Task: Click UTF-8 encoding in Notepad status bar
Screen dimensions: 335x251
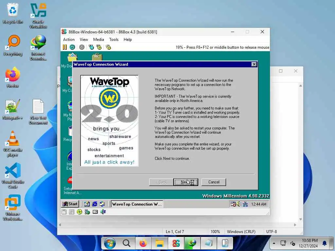Action: pos(271,232)
